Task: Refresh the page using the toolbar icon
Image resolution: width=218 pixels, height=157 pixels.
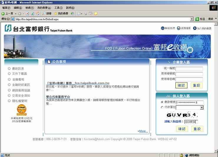Action: point(32,14)
